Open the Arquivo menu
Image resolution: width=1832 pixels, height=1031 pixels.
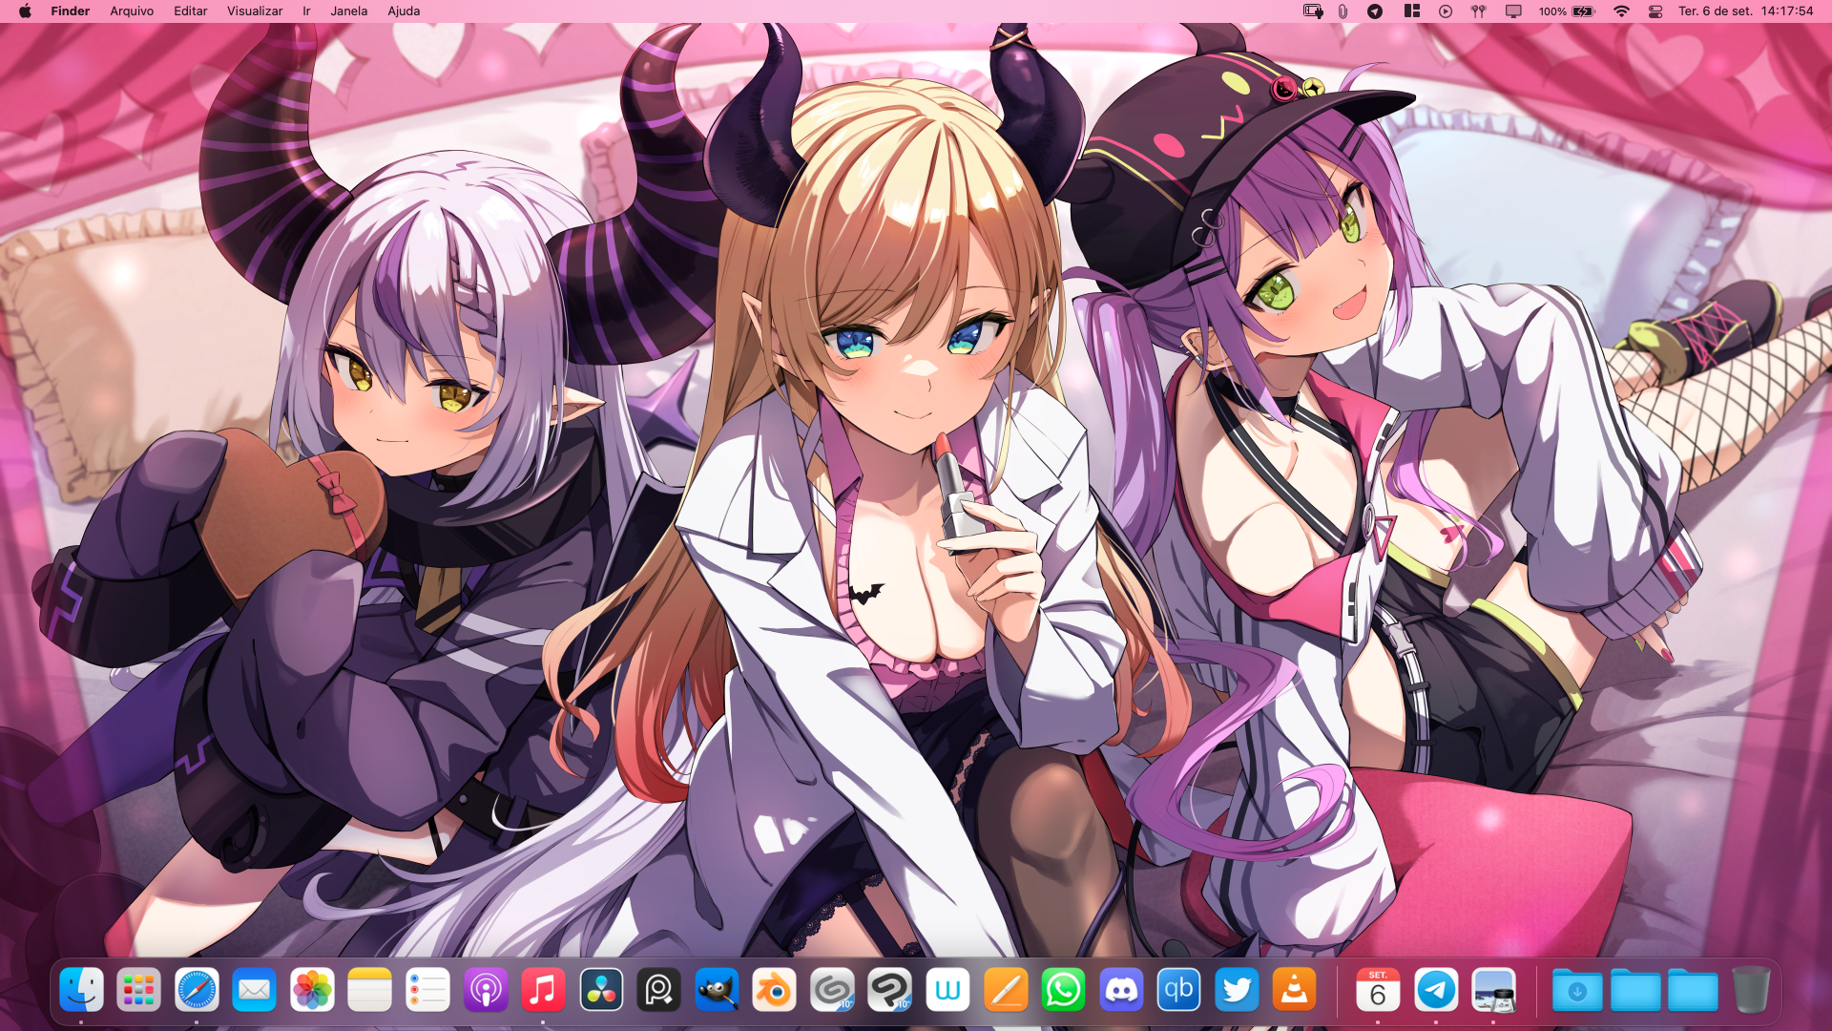[x=132, y=11]
